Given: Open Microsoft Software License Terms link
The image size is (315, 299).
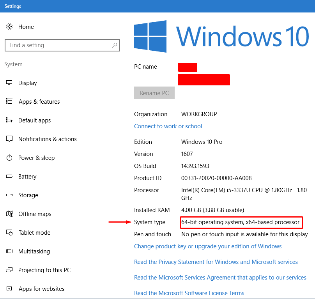Looking at the screenshot, I should point(189,293).
